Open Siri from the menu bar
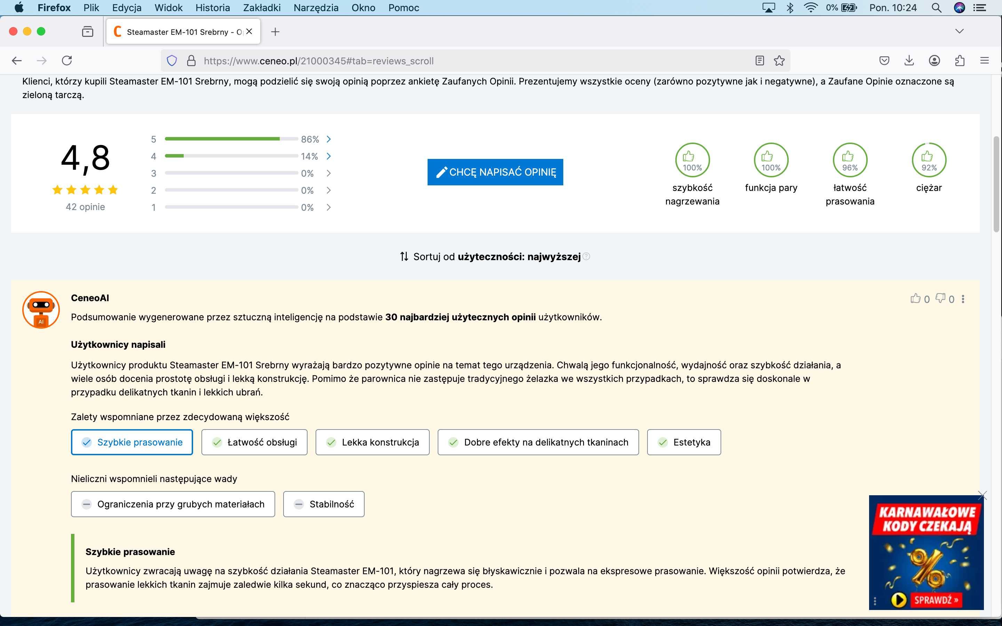This screenshot has height=626, width=1002. click(x=959, y=7)
